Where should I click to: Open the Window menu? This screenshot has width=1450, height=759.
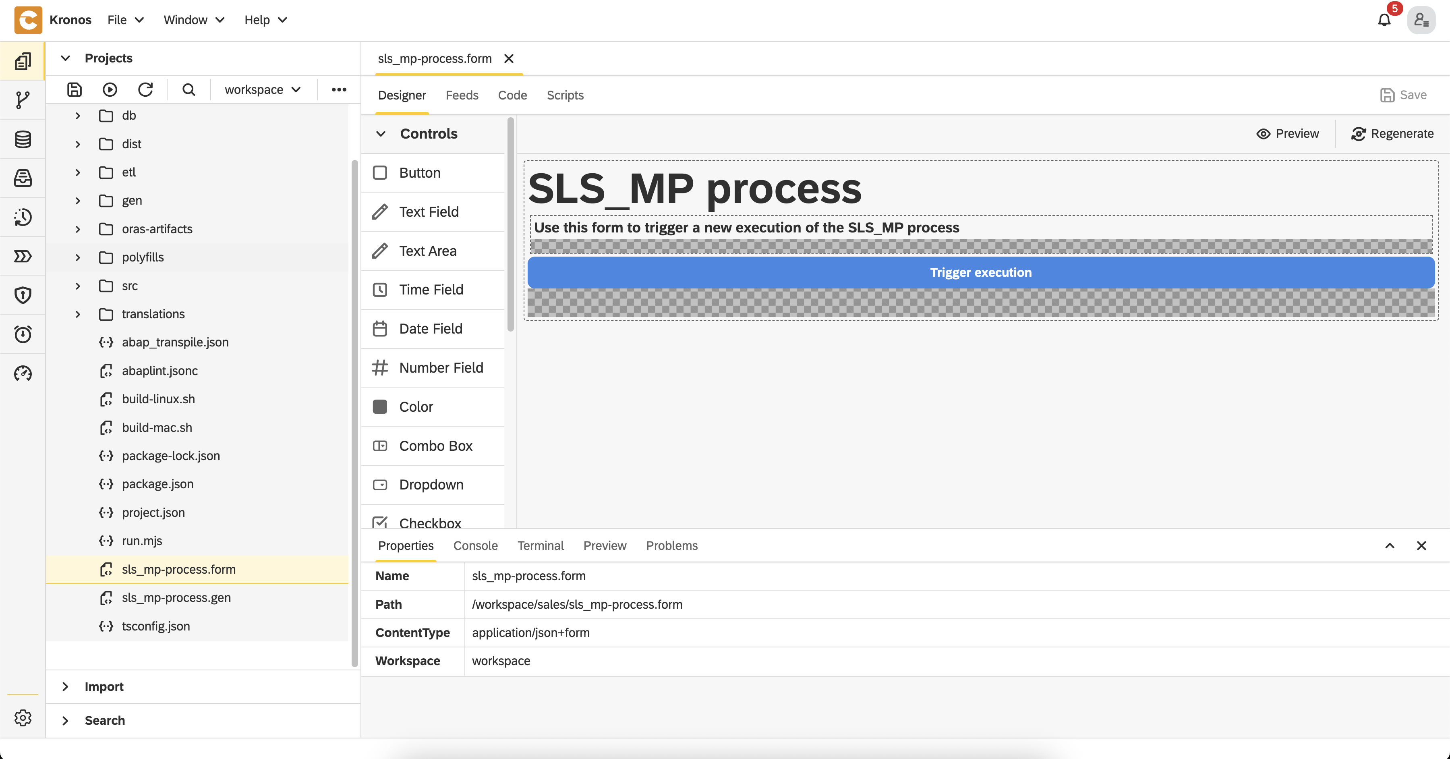click(x=194, y=20)
